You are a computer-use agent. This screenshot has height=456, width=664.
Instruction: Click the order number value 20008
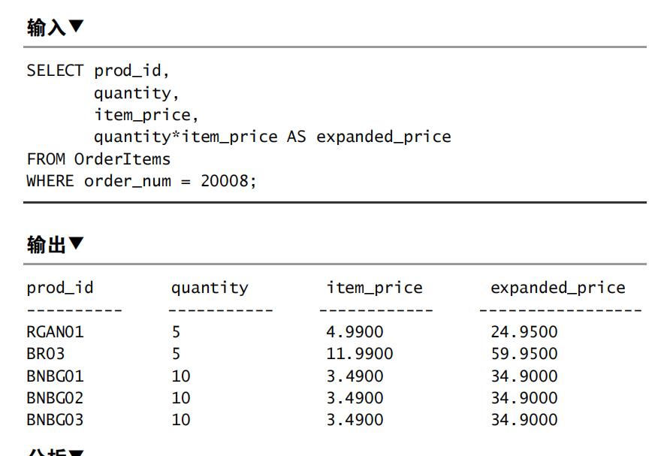coord(228,181)
